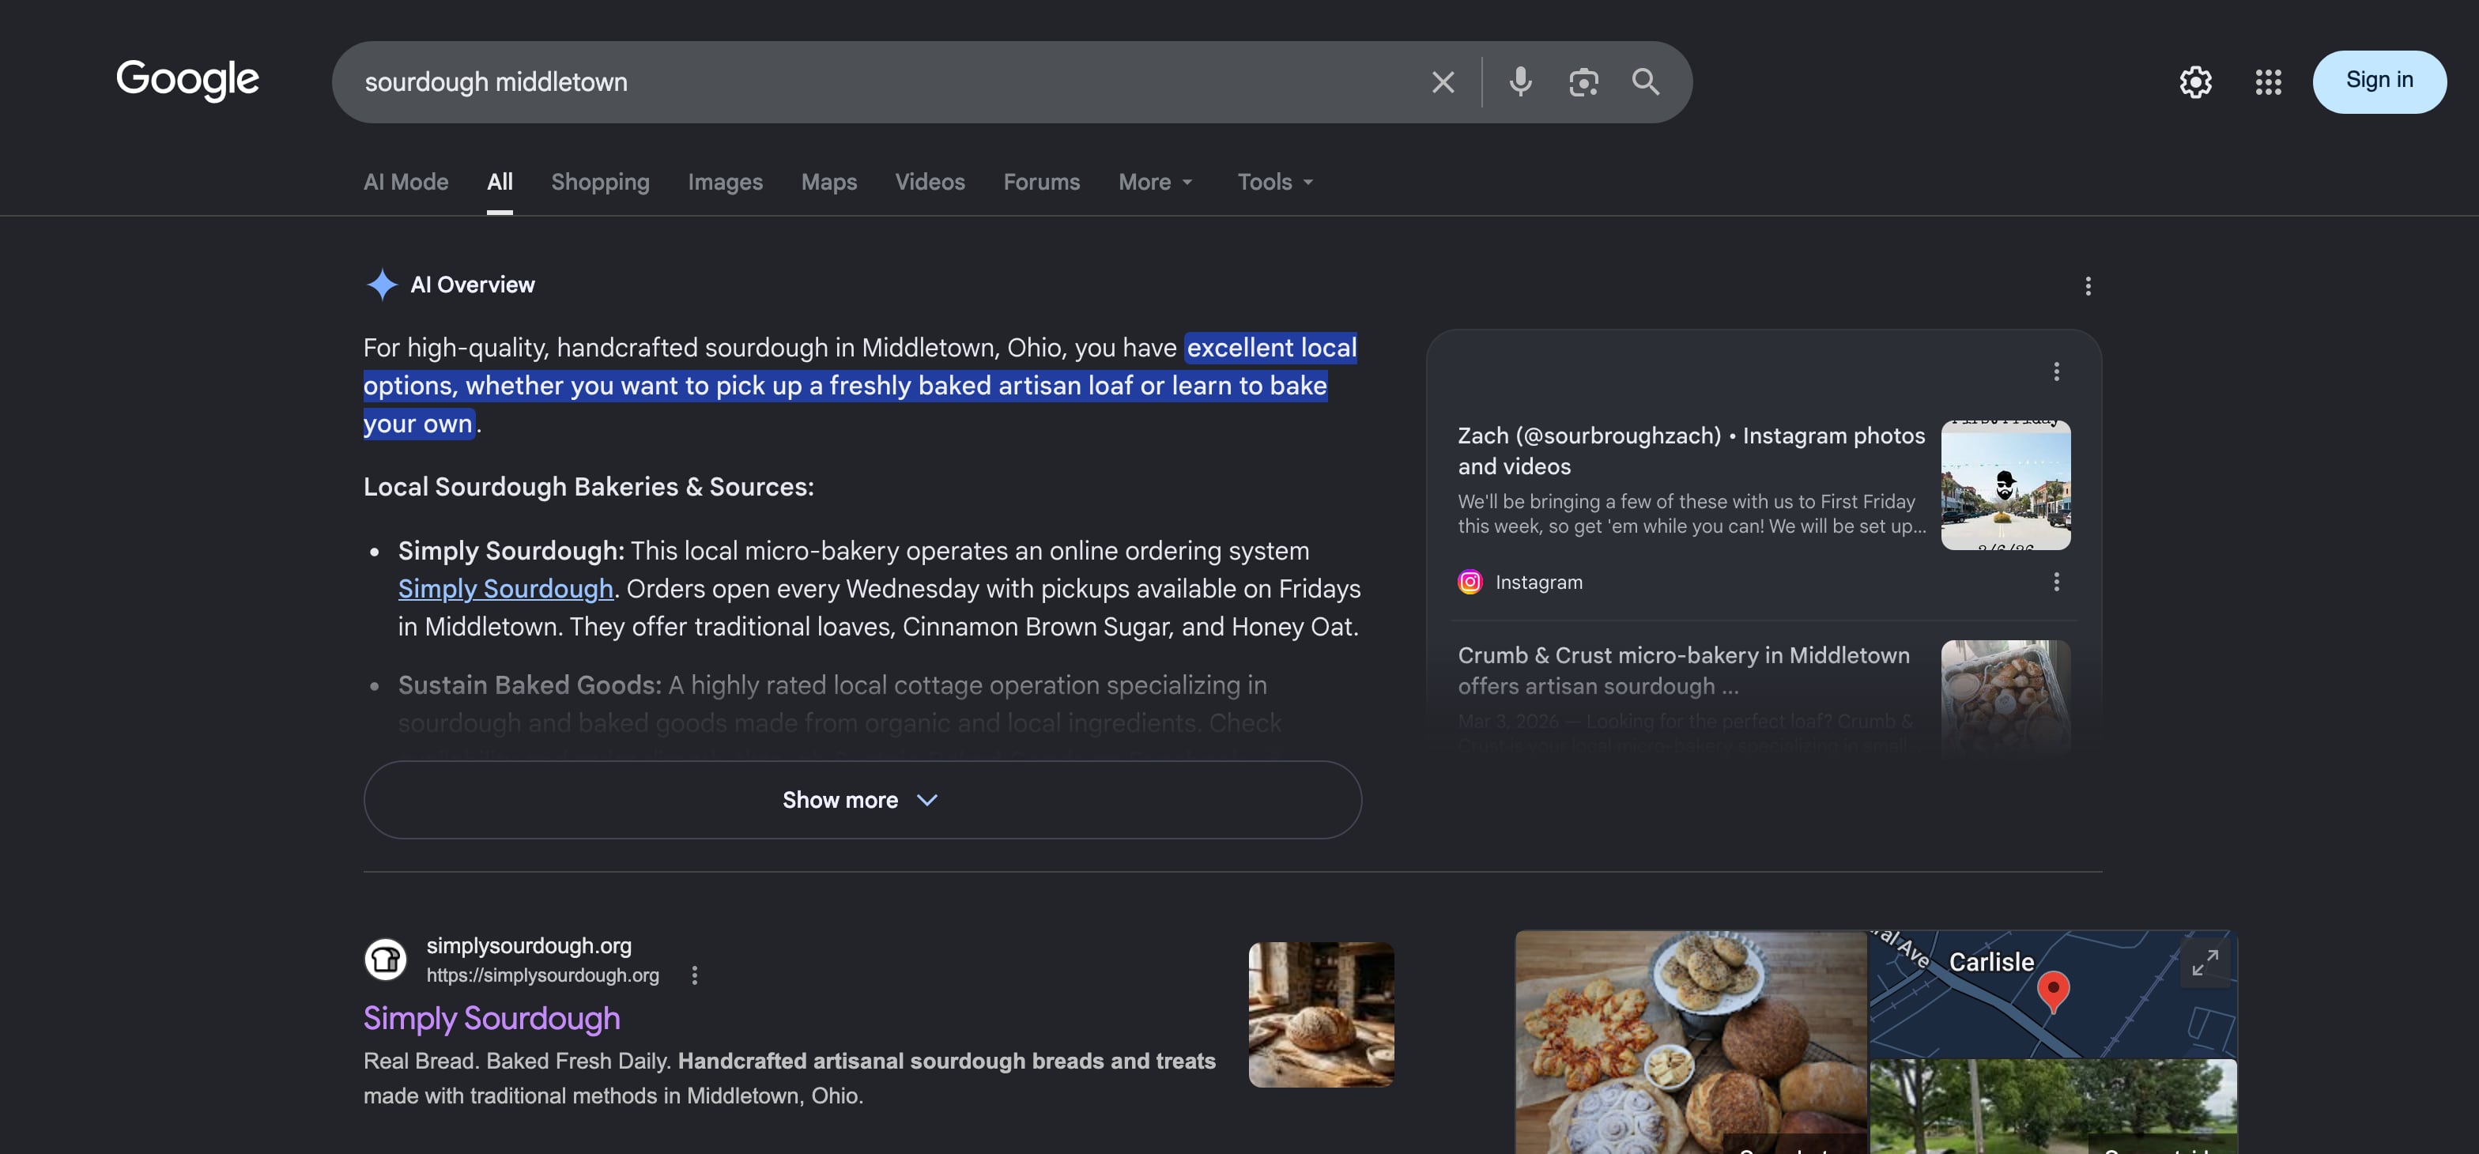This screenshot has width=2479, height=1154.
Task: Click the 'Local Sourdough Bakeries & Sources:' heading
Action: click(588, 486)
